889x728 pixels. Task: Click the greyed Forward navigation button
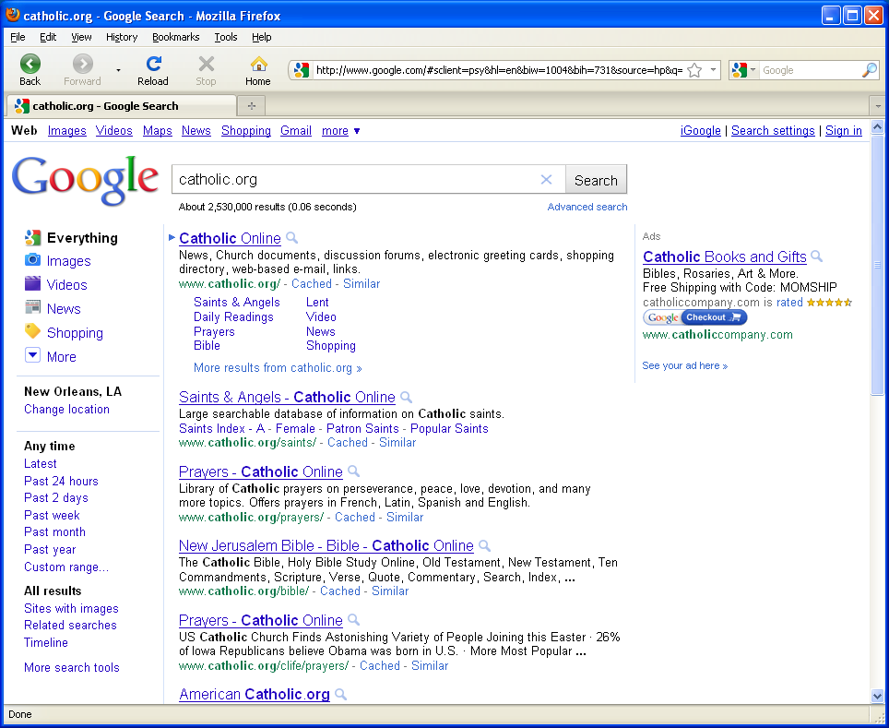coord(82,70)
